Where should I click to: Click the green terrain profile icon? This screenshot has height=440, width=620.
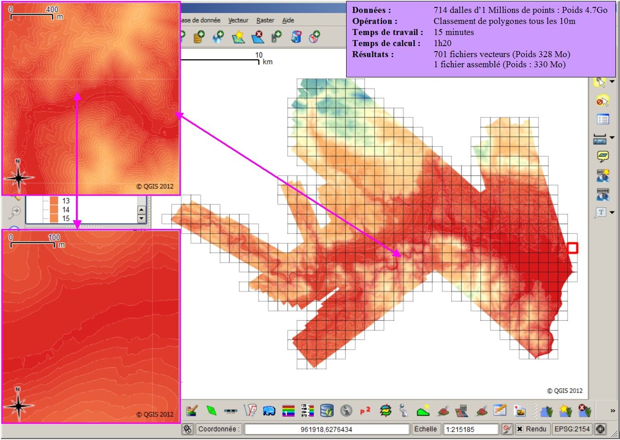point(423,410)
